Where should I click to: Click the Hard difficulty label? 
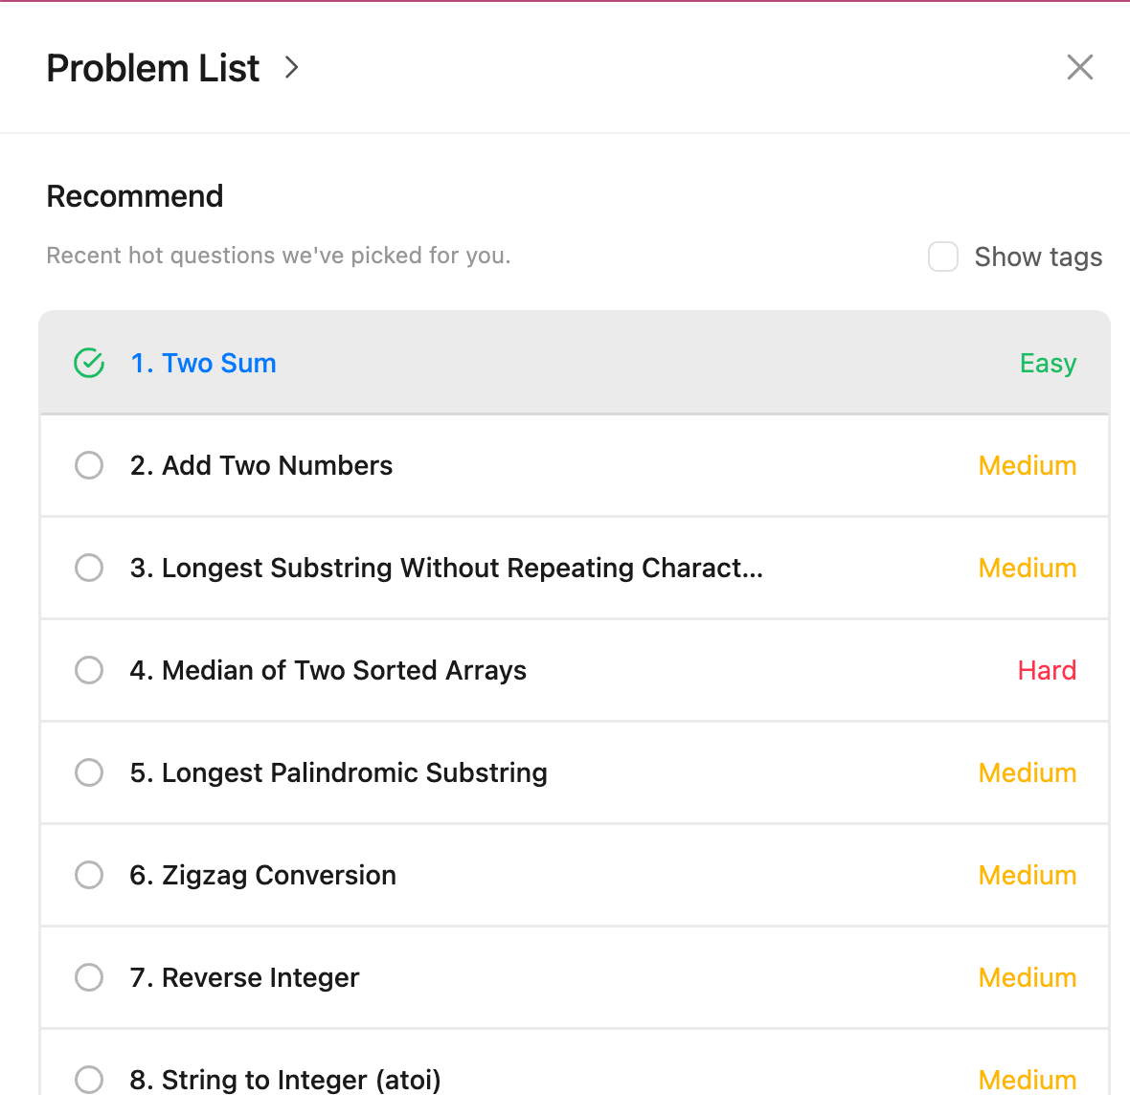coord(1047,671)
